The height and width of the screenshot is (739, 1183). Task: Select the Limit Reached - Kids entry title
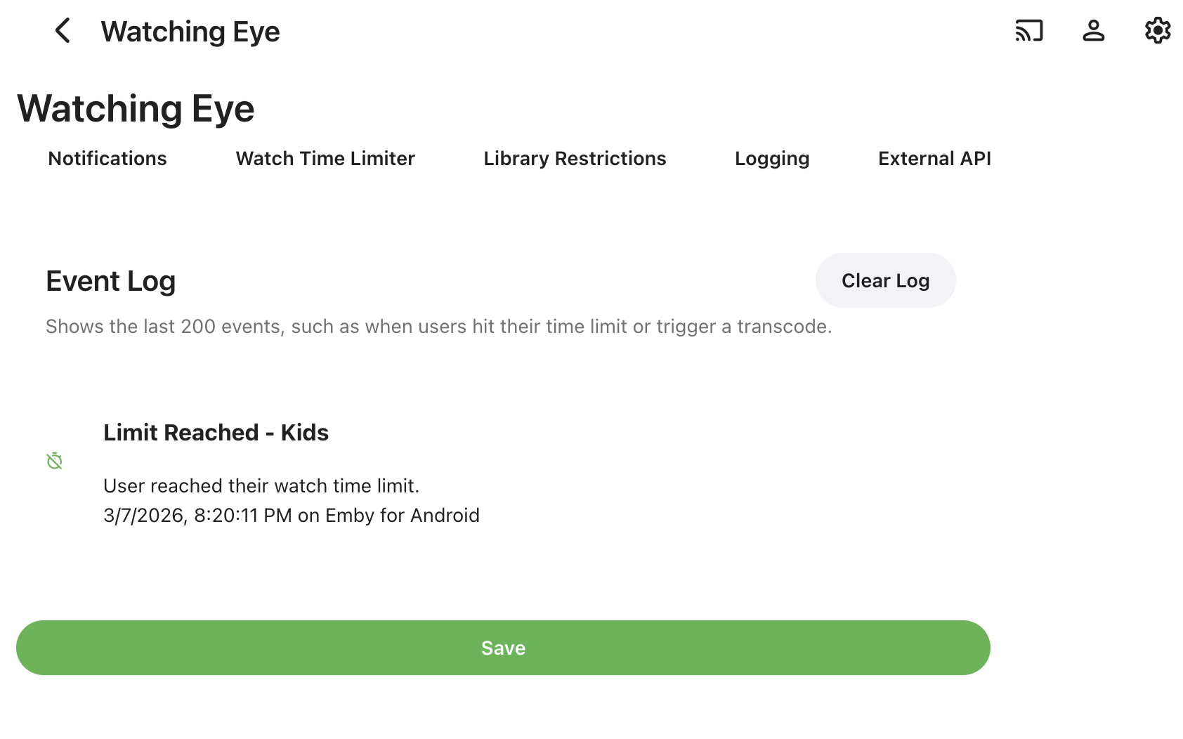point(216,433)
